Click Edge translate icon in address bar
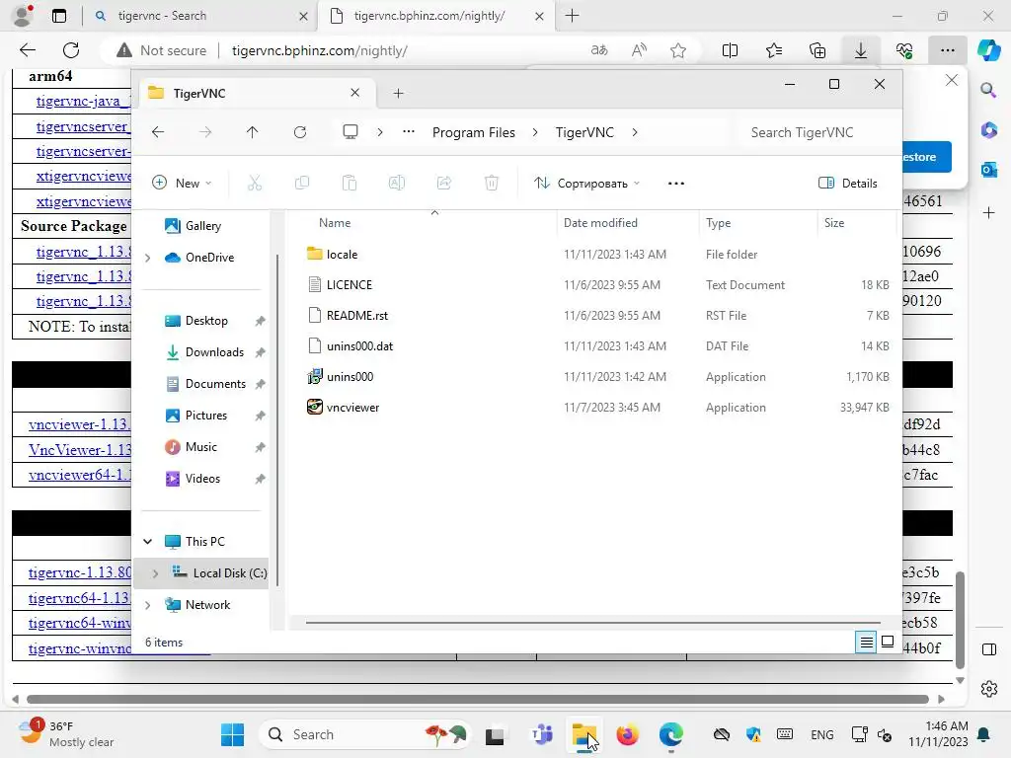1011x758 pixels. tap(599, 50)
